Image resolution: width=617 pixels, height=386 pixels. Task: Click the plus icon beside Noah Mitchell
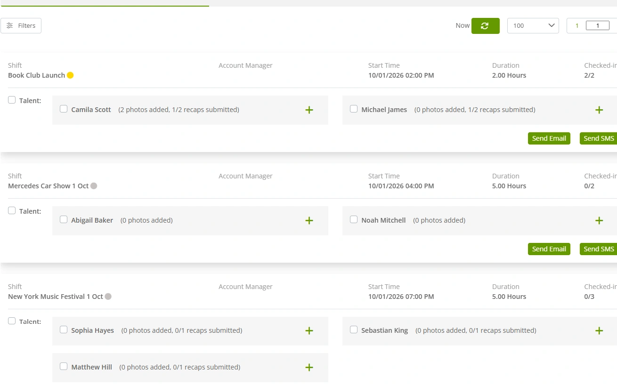click(x=599, y=221)
